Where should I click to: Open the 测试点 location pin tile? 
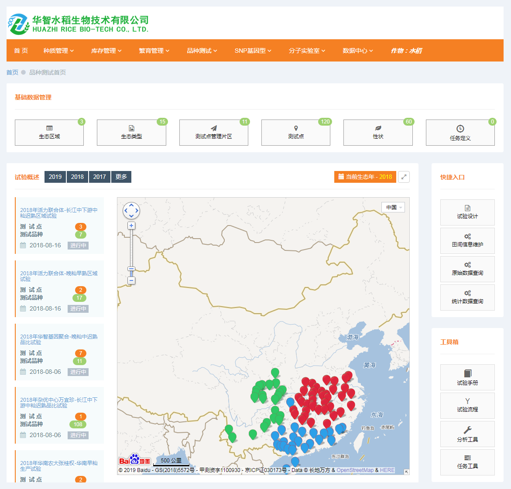[295, 133]
